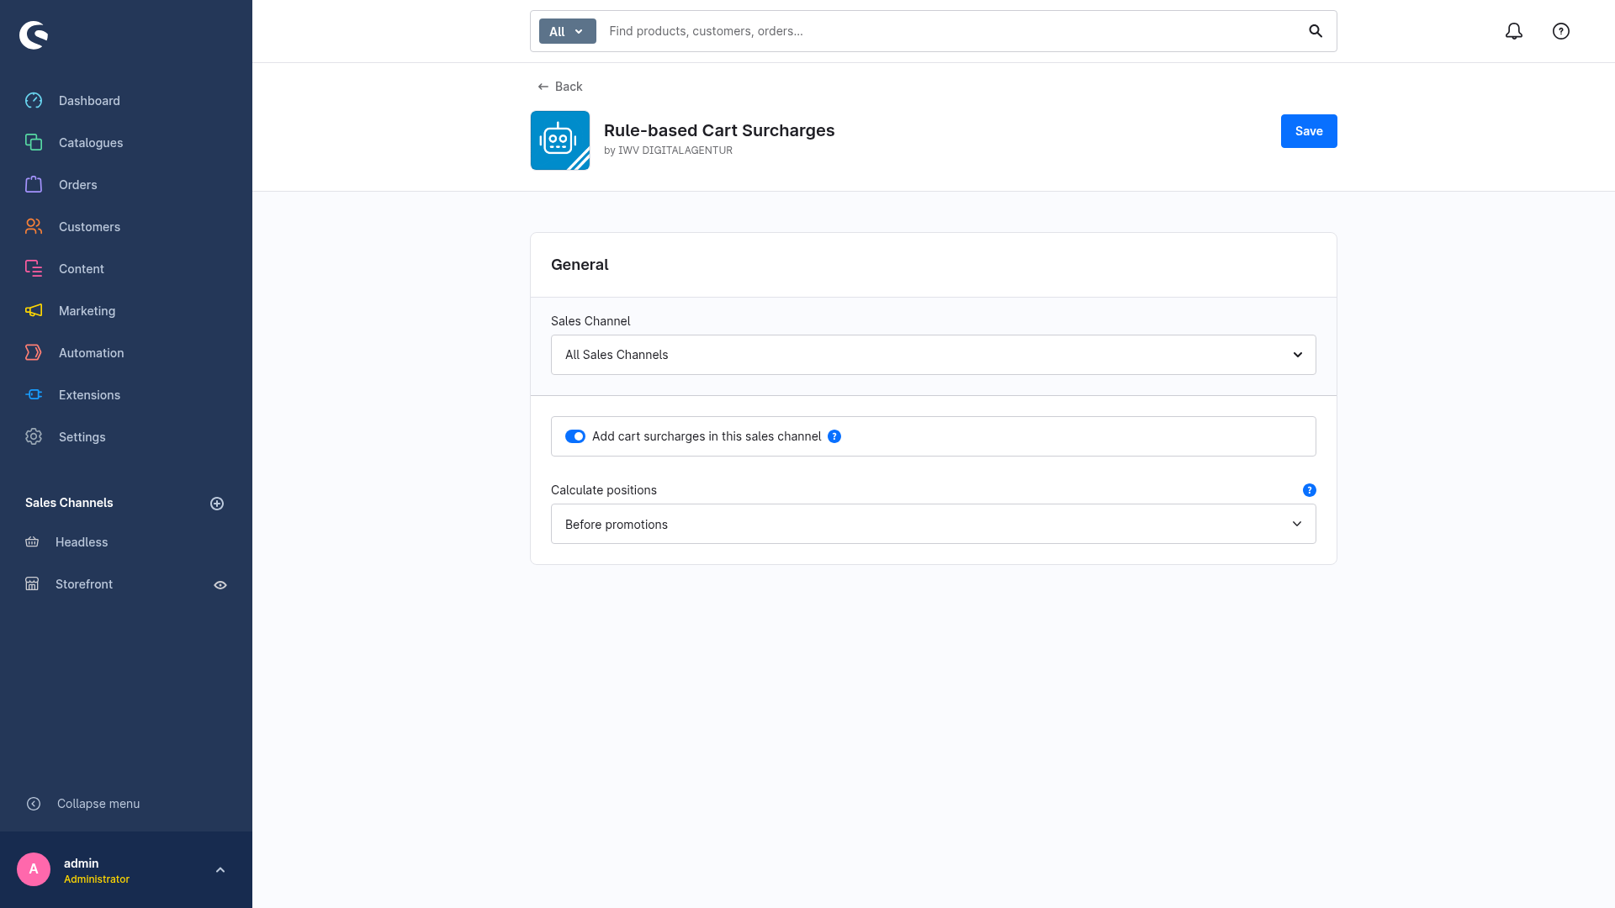The image size is (1615, 908).
Task: Click the Automation tag icon
Action: (x=34, y=353)
